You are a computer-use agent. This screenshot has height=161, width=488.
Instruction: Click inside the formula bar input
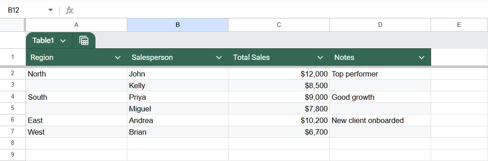pyautogui.click(x=280, y=10)
